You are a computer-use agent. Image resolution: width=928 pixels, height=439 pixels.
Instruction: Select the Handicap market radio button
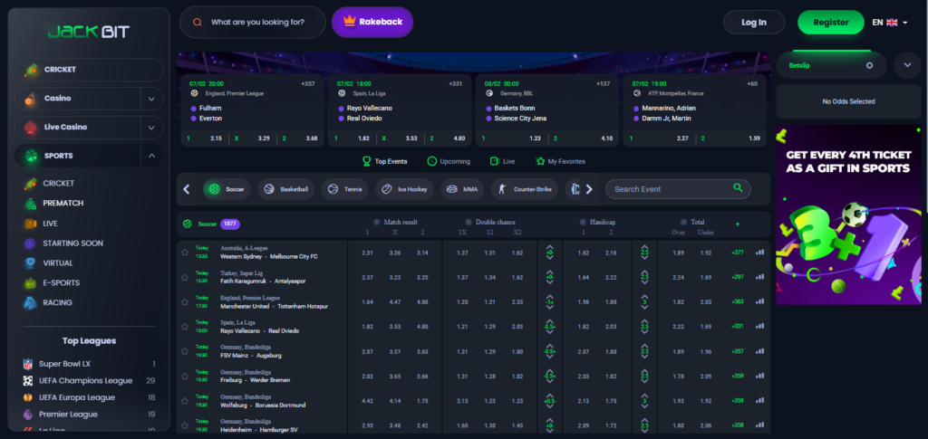tap(582, 222)
